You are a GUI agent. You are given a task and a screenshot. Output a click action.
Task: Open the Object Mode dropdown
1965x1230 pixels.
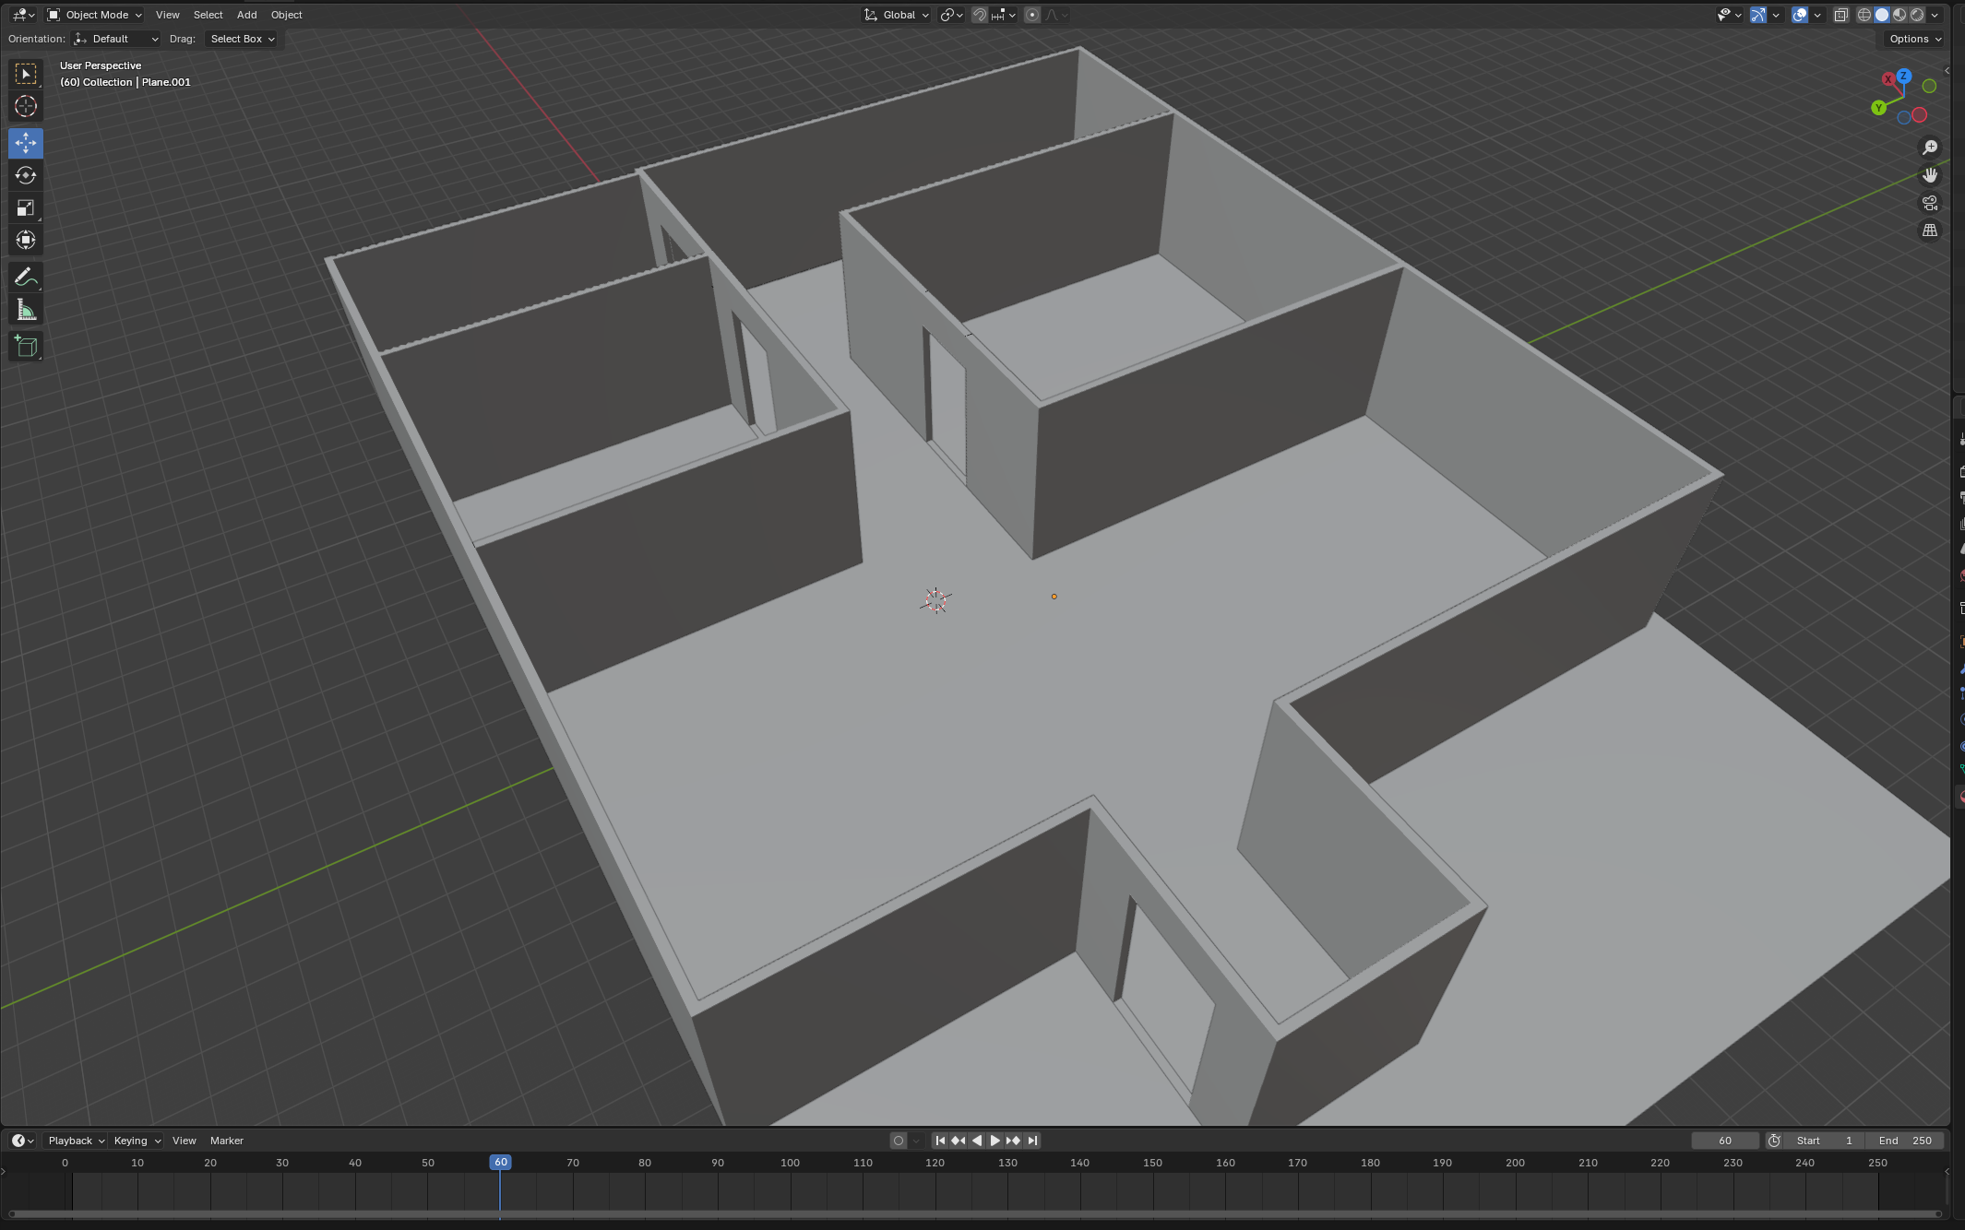coord(95,15)
